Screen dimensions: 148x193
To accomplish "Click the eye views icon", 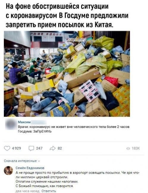I will coord(128,149).
